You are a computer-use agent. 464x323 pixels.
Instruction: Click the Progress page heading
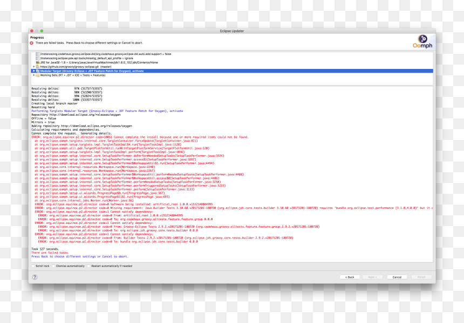point(37,38)
